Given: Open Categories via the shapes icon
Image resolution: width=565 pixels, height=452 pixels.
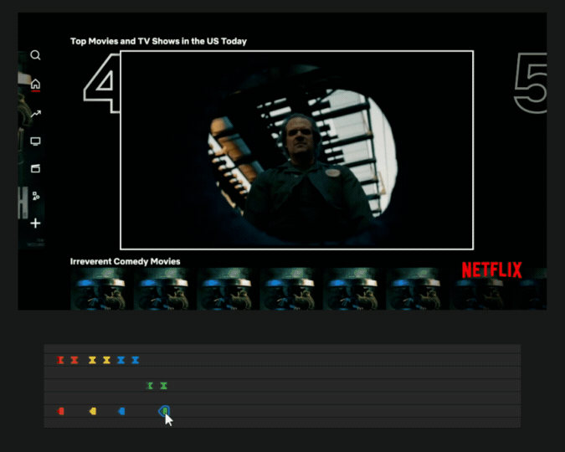Looking at the screenshot, I should (x=36, y=196).
